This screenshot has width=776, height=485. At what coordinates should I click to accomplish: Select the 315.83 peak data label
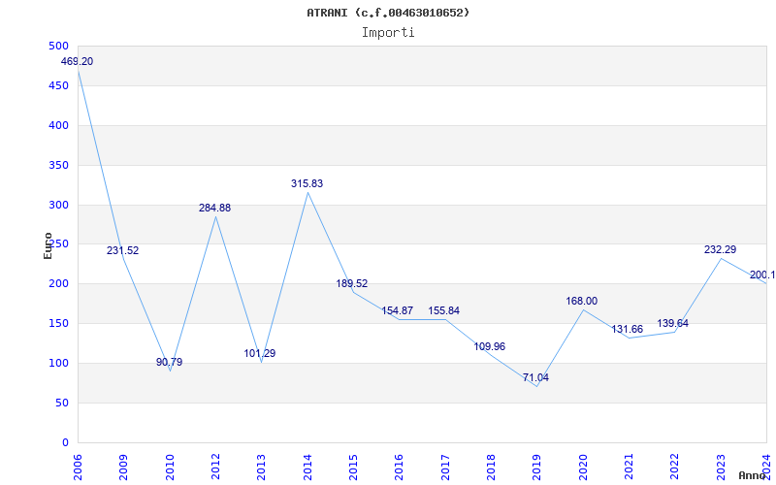(x=307, y=183)
